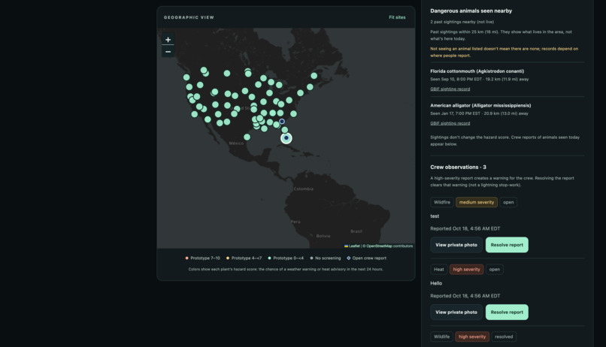Click Florida cottonmouth sighting title

click(477, 71)
